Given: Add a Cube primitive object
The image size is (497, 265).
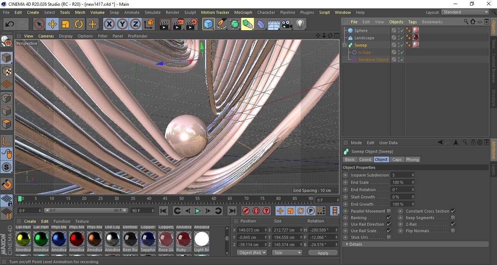Looking at the screenshot, I should tap(208, 24).
